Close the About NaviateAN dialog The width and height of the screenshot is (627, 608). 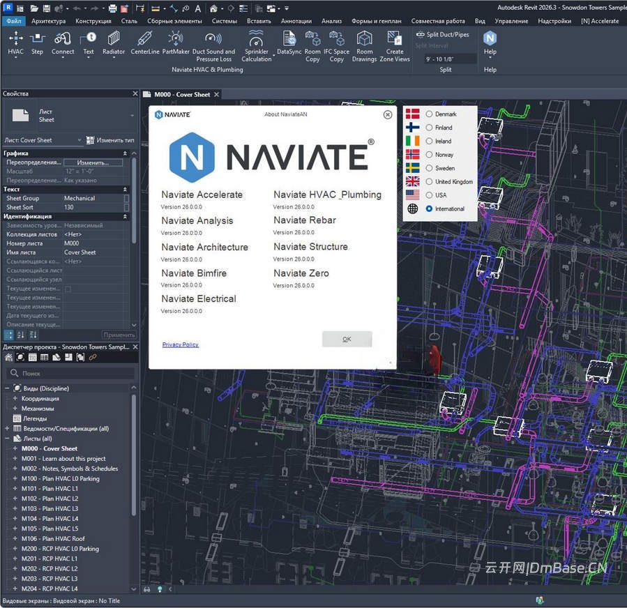388,115
